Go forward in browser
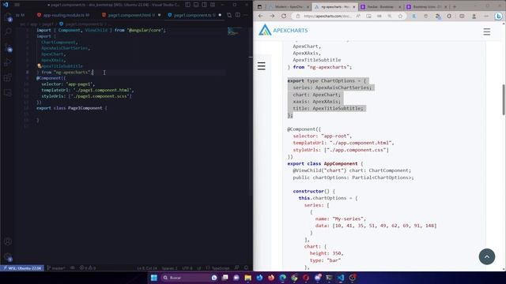506x284 pixels. [x=272, y=16]
